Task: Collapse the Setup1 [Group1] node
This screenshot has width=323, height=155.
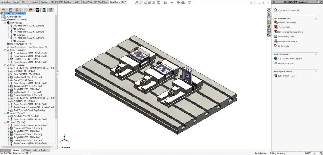Action: 5,50
